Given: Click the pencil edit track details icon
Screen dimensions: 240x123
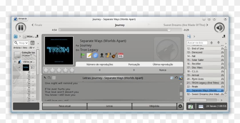Looking at the screenshot, I should 89,55.
